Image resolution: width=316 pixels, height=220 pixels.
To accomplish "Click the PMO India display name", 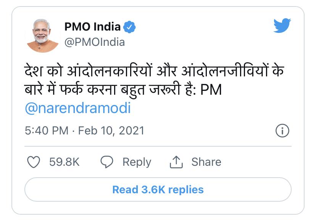I will 93,27.
